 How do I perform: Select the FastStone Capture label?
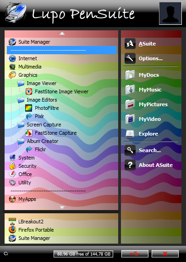[x=56, y=133]
